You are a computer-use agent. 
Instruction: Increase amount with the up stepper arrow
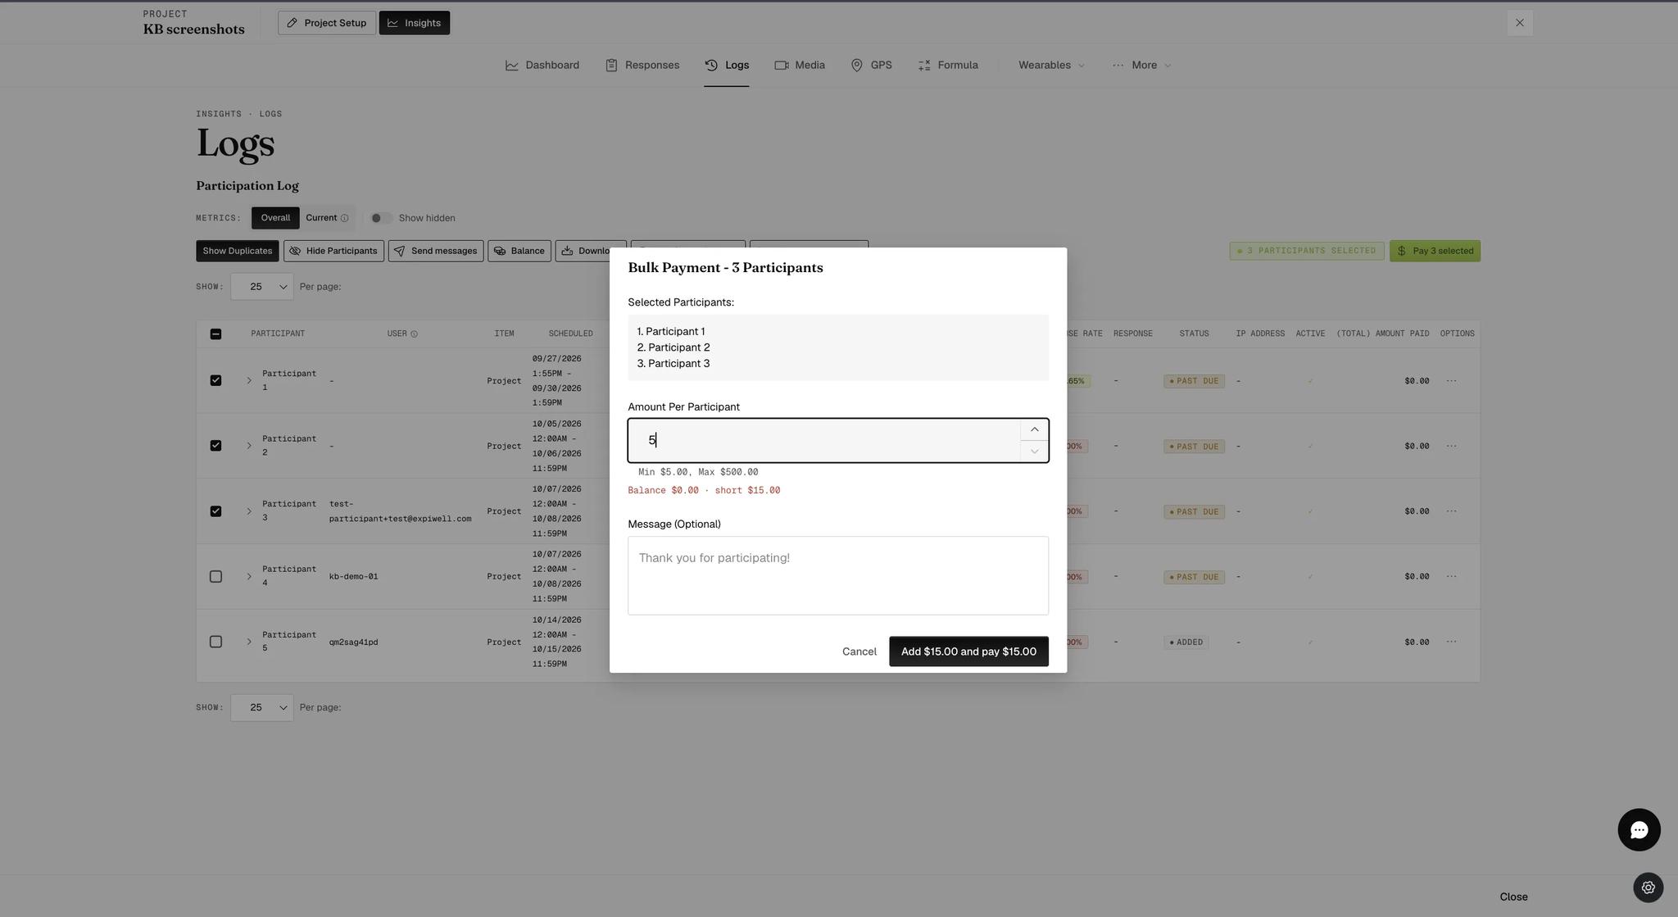(1034, 429)
